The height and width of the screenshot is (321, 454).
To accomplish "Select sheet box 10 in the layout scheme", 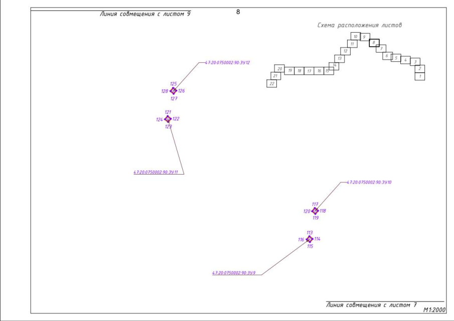I will coord(355,37).
